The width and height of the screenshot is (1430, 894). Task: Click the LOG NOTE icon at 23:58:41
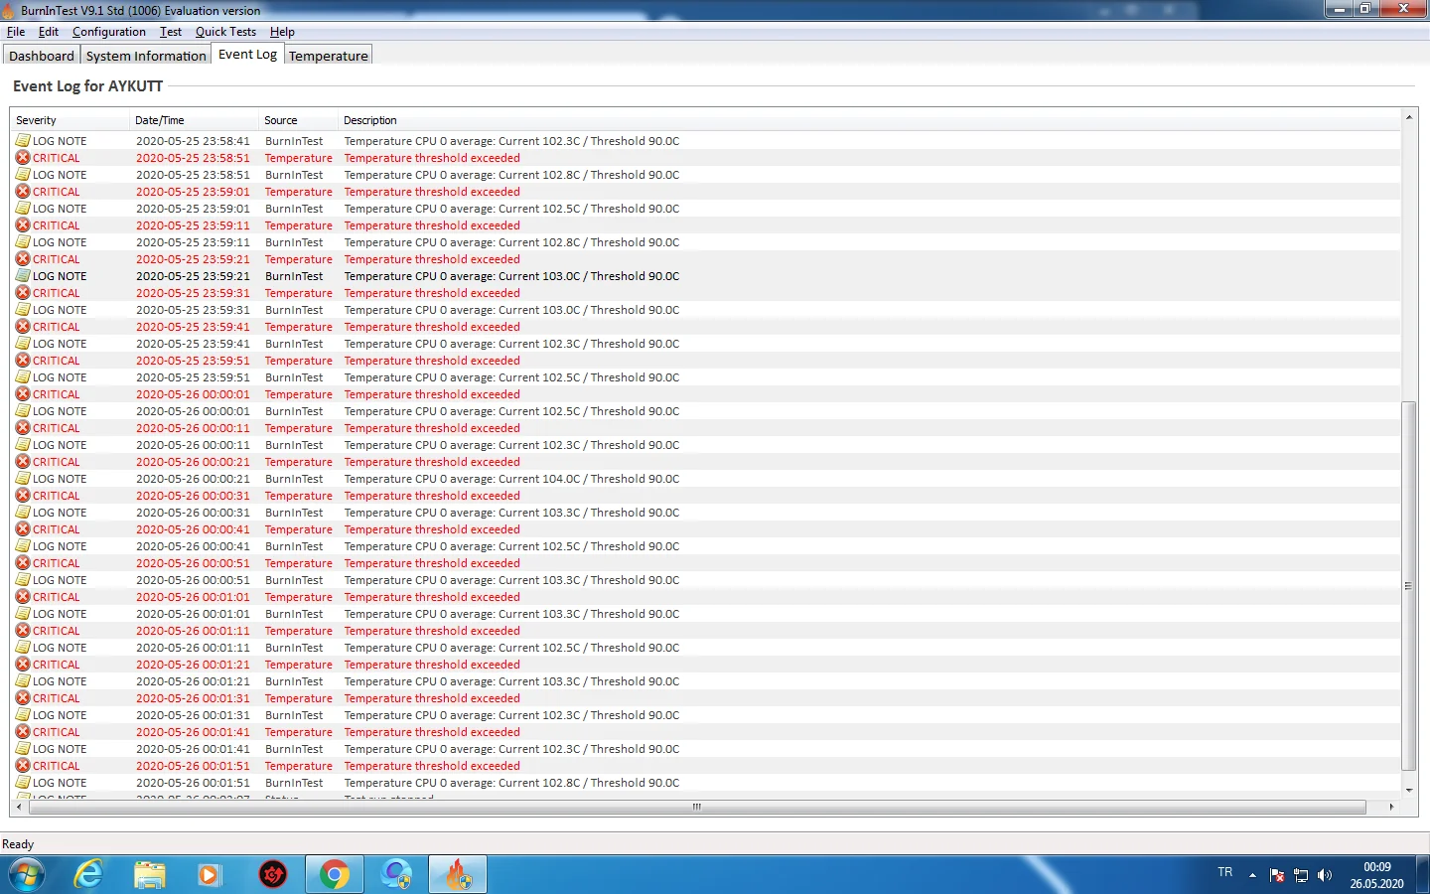coord(23,140)
